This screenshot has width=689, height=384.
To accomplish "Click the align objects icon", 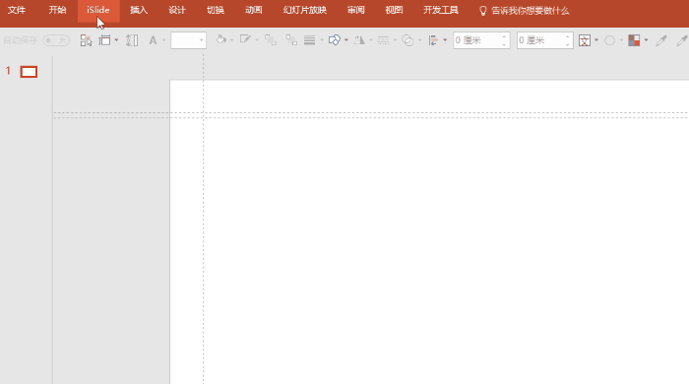I will [x=433, y=40].
